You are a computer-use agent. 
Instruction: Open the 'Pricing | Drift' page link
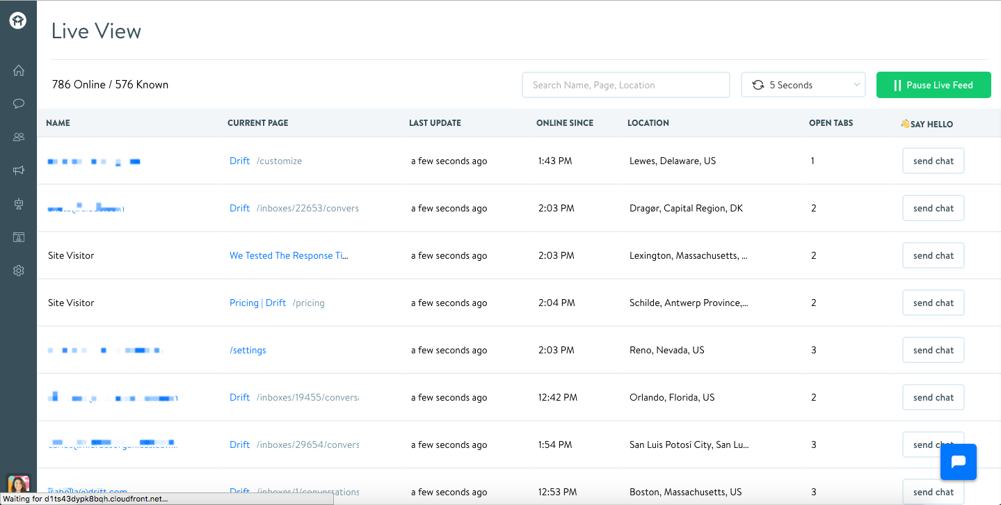click(258, 303)
